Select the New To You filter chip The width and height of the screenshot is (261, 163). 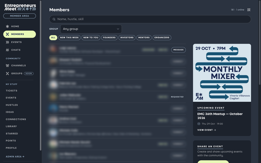(91, 38)
